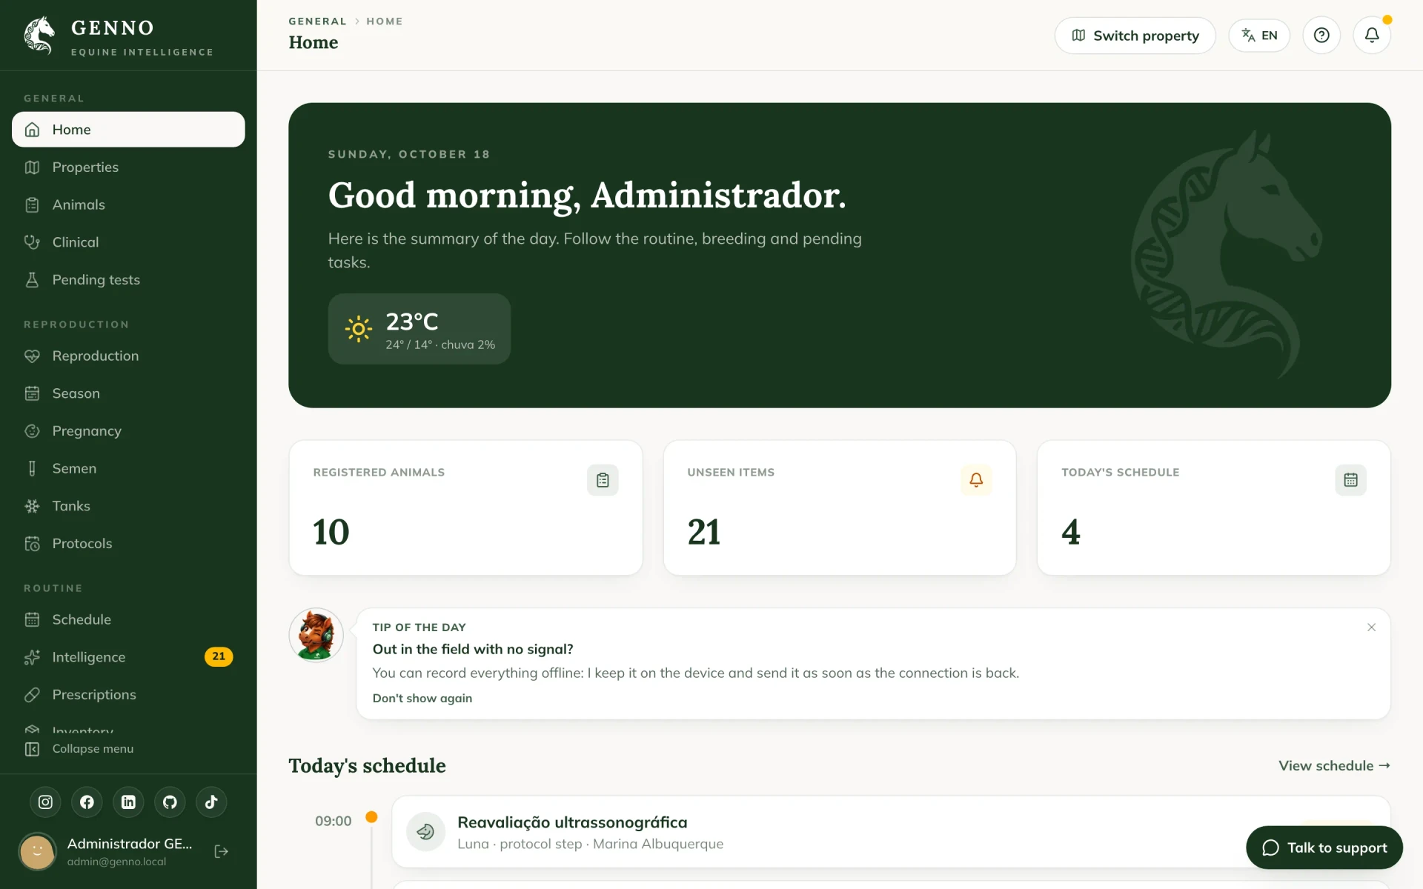This screenshot has height=889, width=1423.
Task: Open Tanks in sidebar
Action: tap(128, 506)
